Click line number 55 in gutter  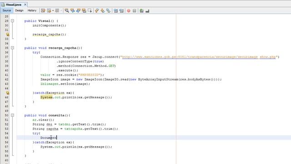click(x=6, y=138)
